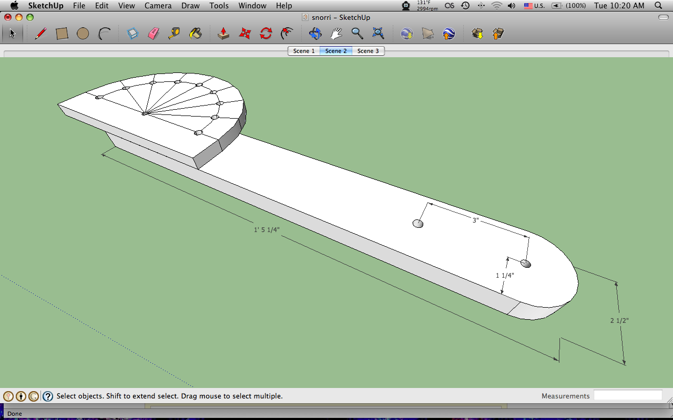This screenshot has width=673, height=420.
Task: Select the Line pencil tool
Action: tap(40, 34)
